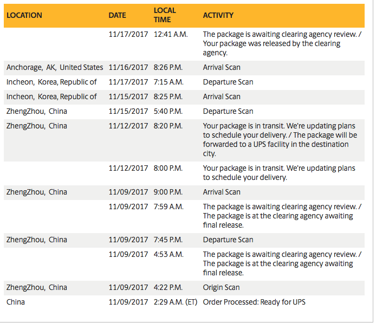Select the Origin Scan activity text

[221, 288]
